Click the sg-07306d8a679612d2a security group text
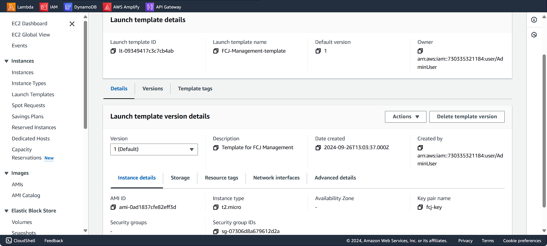The width and height of the screenshot is (547, 246). point(251,231)
